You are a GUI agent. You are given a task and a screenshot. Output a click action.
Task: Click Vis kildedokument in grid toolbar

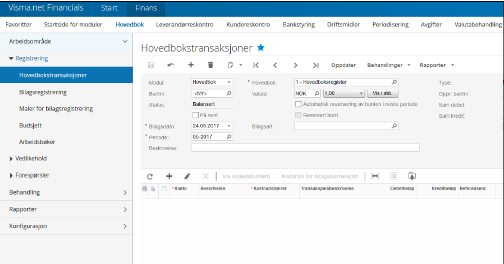tap(247, 176)
